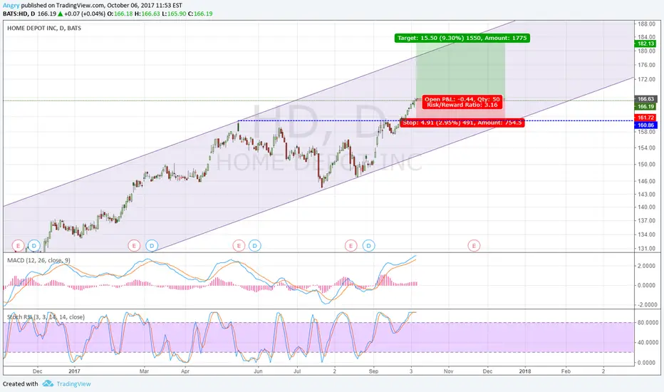
Task: Click the green 182.13 target price tag
Action: tap(645, 43)
